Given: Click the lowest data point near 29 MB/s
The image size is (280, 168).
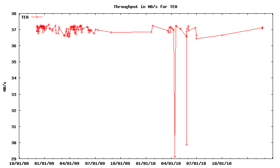Looking at the screenshot, I should [175, 156].
